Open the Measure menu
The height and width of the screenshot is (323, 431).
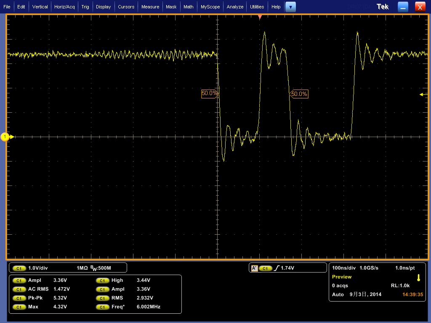(150, 7)
